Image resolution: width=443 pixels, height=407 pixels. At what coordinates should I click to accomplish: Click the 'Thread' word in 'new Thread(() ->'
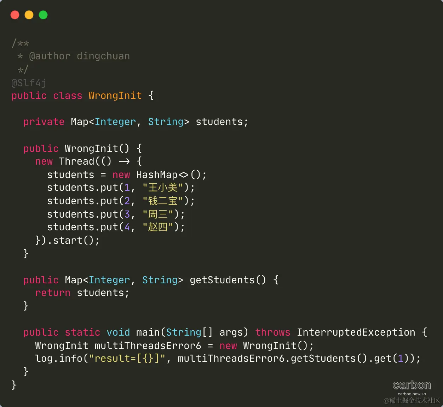[77, 161]
